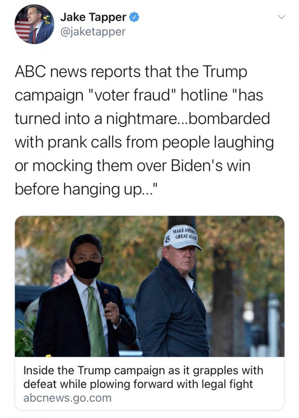Click the white cap in the photo
Image resolution: width=299 pixels, height=418 pixels.
(183, 238)
